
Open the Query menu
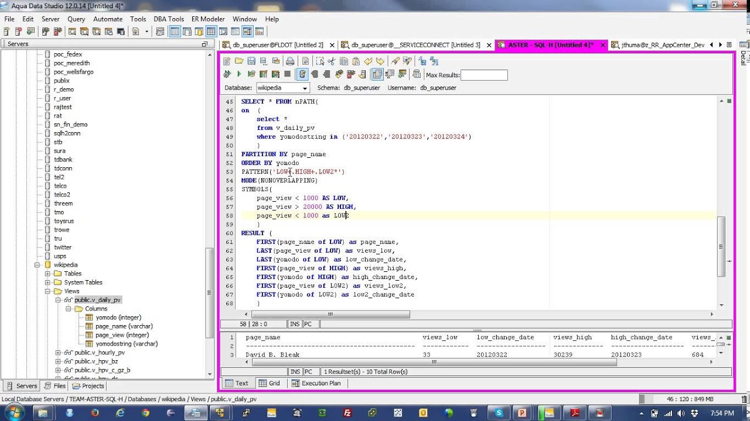click(76, 19)
